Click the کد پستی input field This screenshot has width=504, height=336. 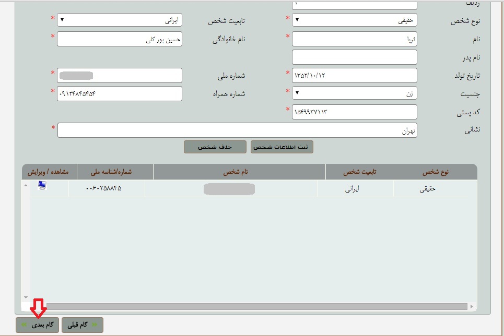point(354,112)
